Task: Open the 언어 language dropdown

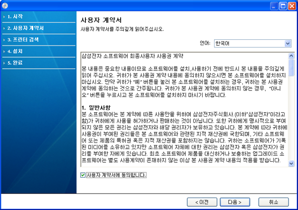Action: [253, 43]
